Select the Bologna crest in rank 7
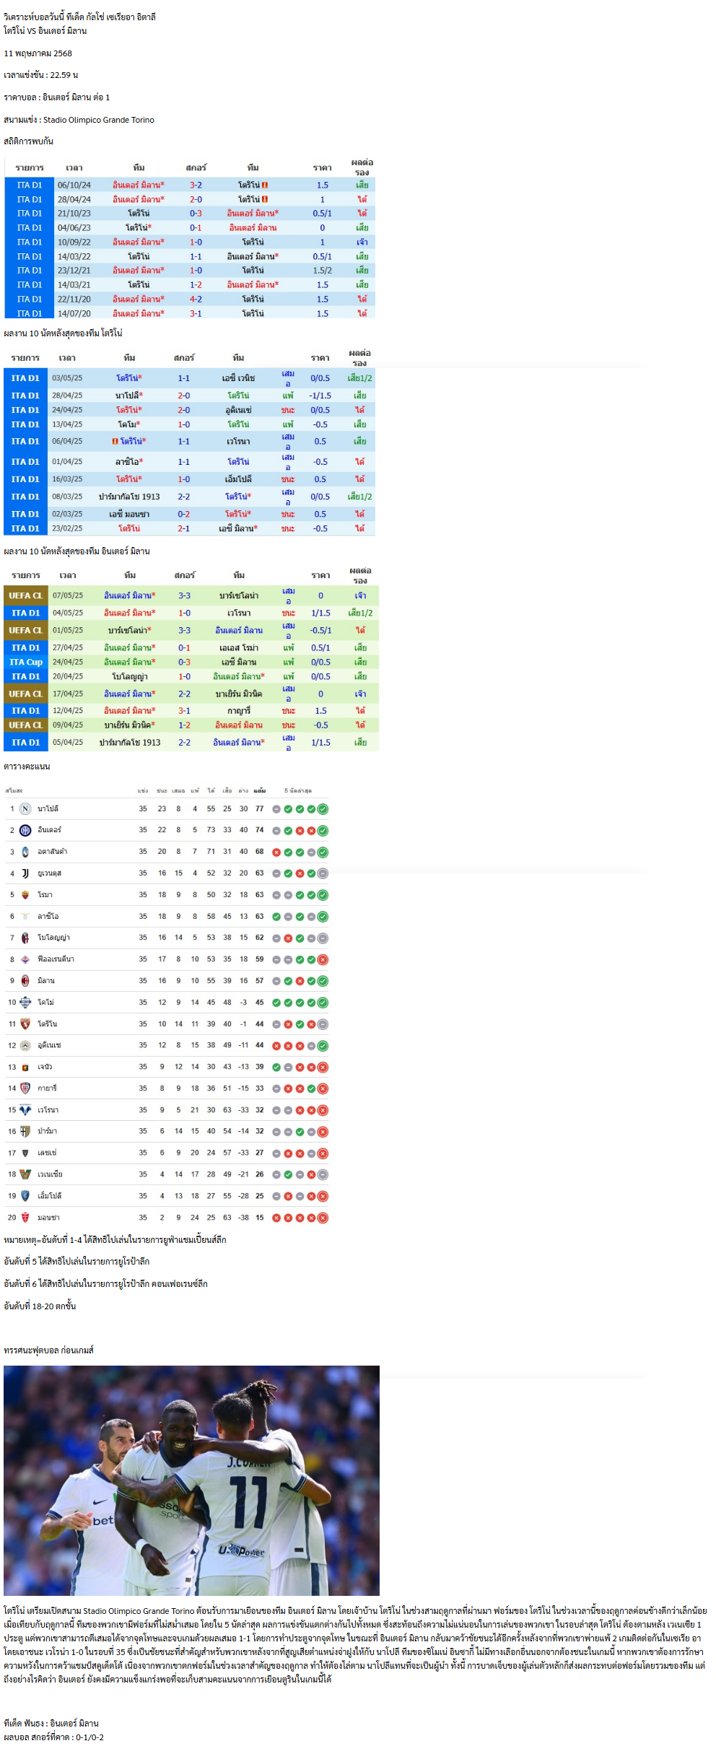Screen dimensions: 716x1746 pos(25,938)
